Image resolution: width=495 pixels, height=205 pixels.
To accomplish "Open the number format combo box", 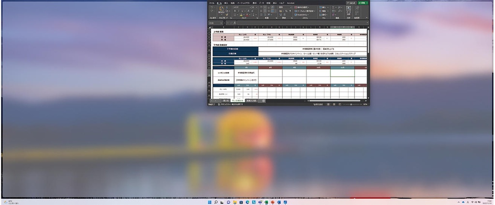I will (285, 7).
